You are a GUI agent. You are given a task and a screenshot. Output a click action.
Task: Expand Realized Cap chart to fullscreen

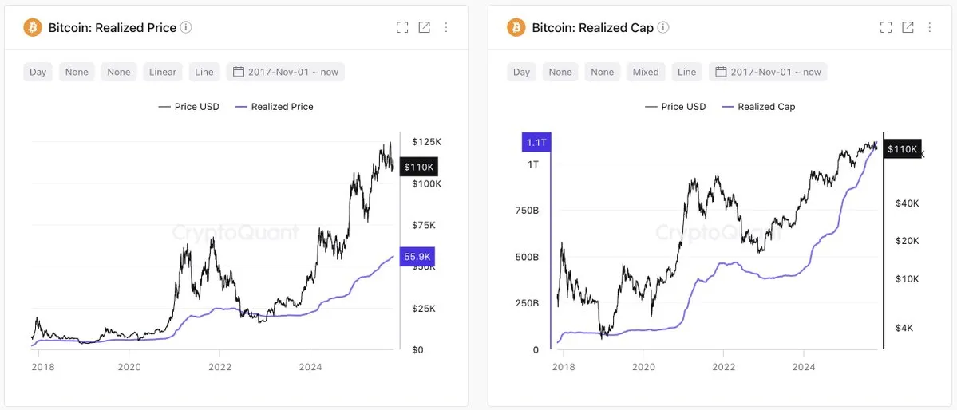pyautogui.click(x=886, y=27)
